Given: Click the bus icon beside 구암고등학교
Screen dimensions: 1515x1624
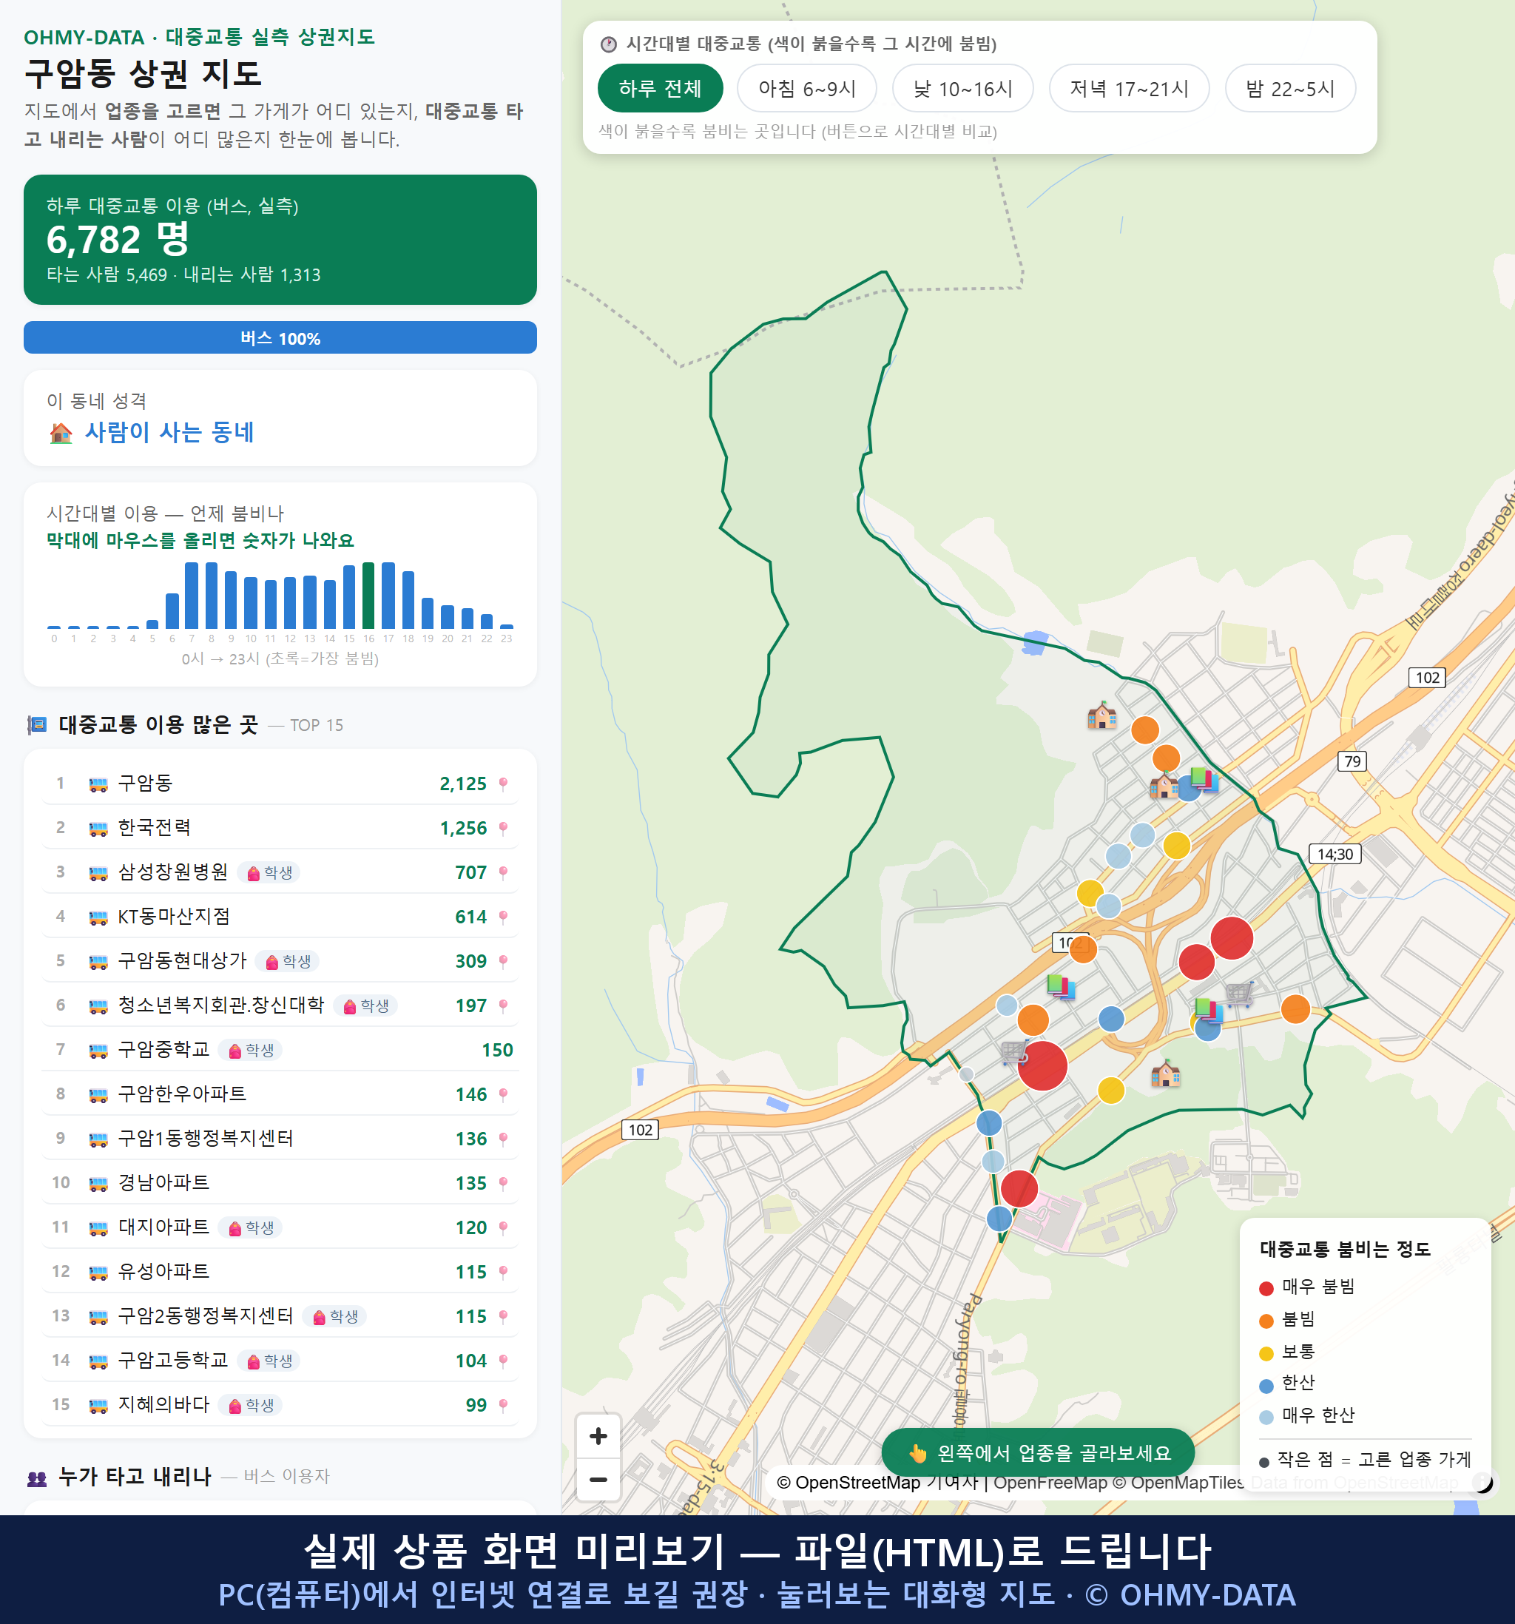Looking at the screenshot, I should pos(98,1361).
